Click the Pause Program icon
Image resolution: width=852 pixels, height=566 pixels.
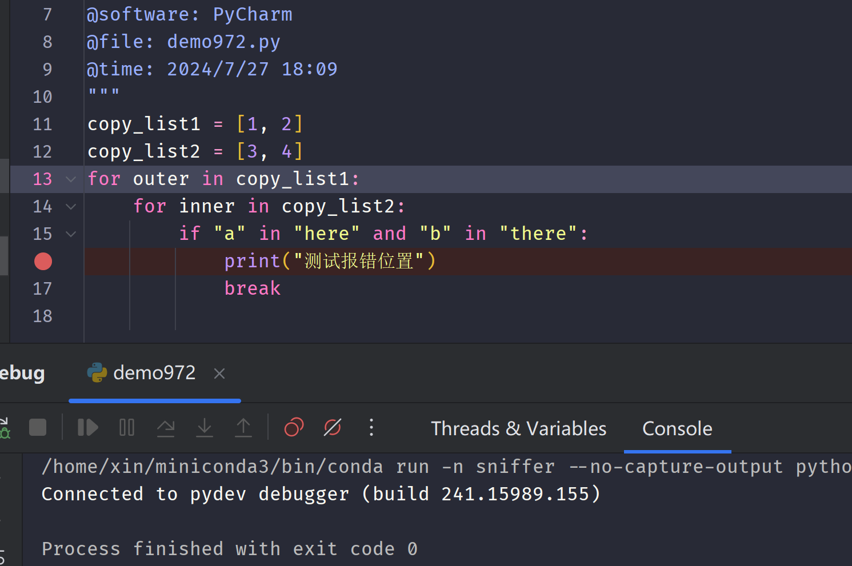[x=127, y=428]
